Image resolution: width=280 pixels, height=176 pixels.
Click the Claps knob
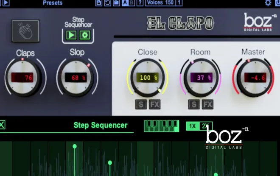22,77
